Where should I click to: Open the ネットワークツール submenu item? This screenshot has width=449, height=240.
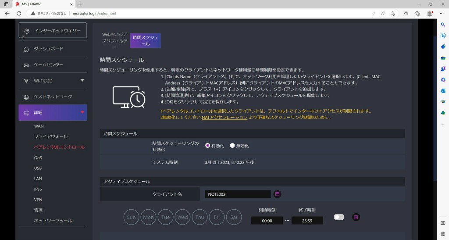53,221
